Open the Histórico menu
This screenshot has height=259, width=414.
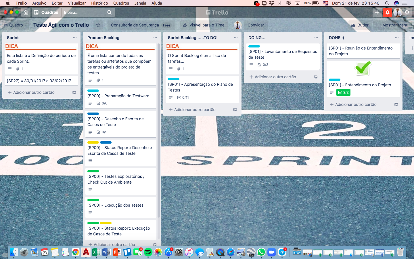99,3
